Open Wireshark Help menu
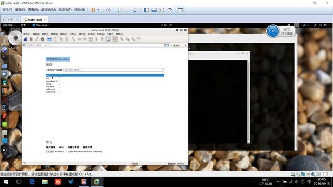 tap(119, 34)
